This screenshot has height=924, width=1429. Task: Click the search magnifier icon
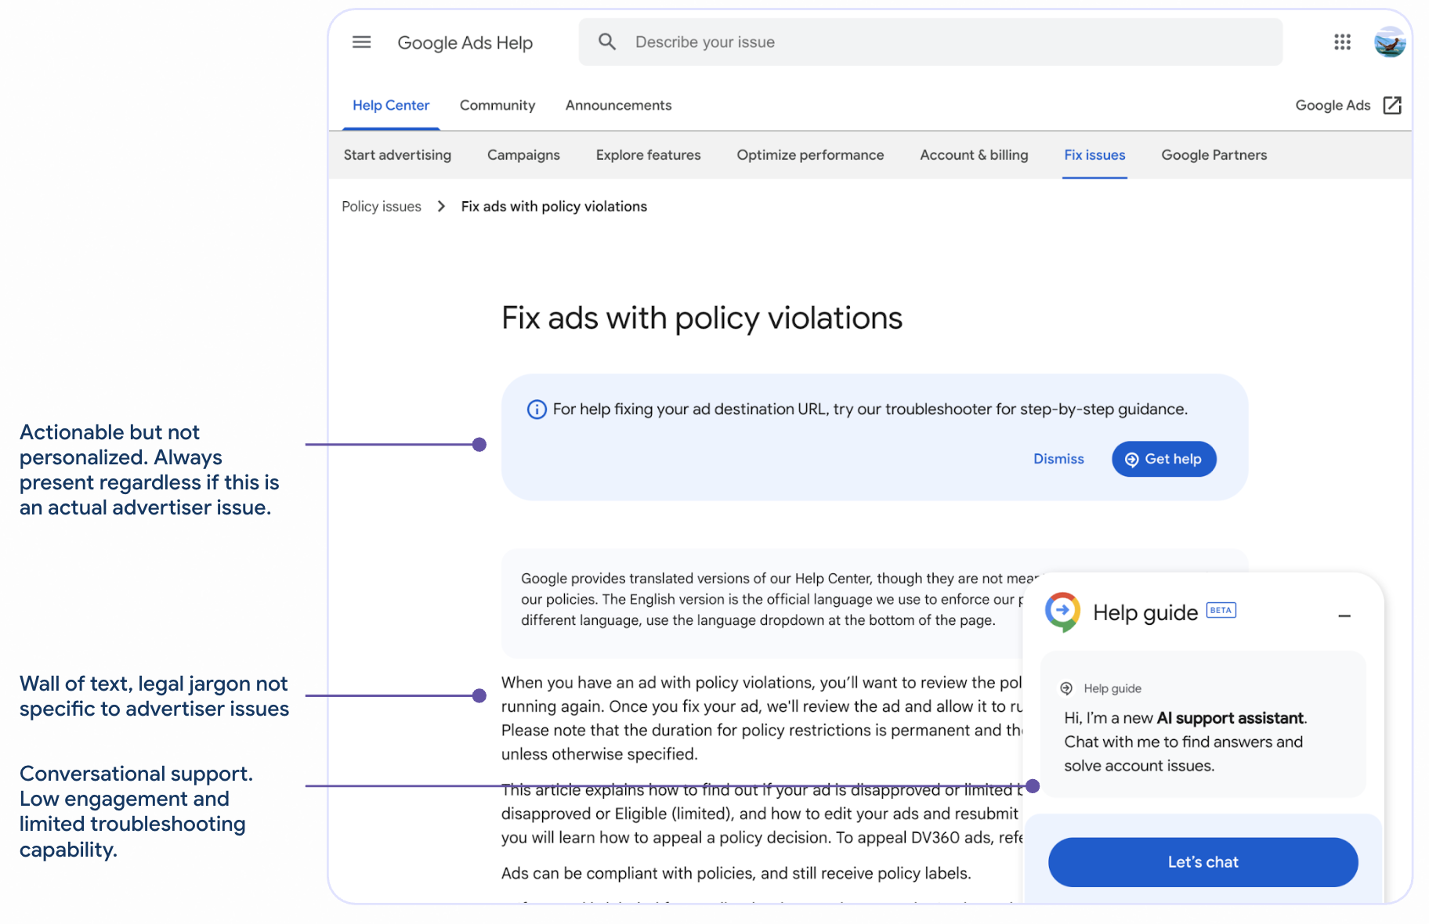click(x=607, y=42)
